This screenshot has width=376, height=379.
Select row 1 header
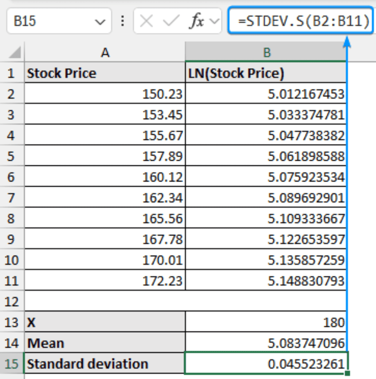[11, 73]
